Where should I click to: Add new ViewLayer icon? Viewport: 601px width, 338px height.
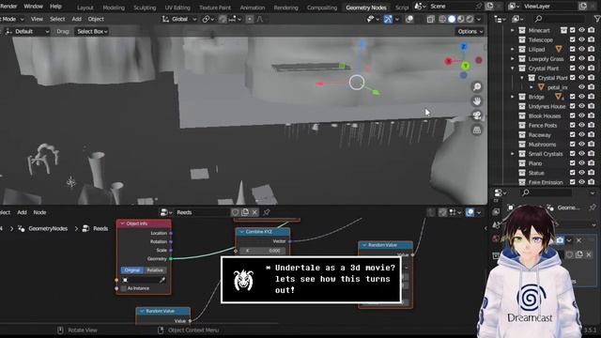(x=582, y=7)
